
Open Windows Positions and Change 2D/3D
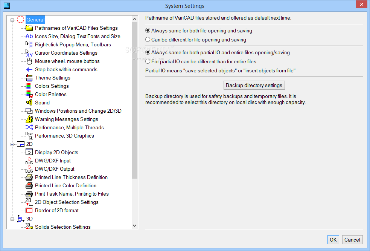click(x=78, y=111)
